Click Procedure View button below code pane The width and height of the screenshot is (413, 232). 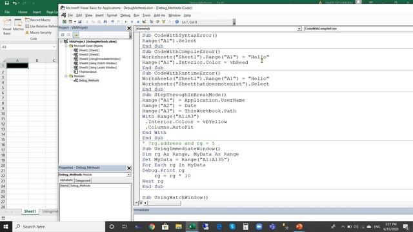click(136, 203)
